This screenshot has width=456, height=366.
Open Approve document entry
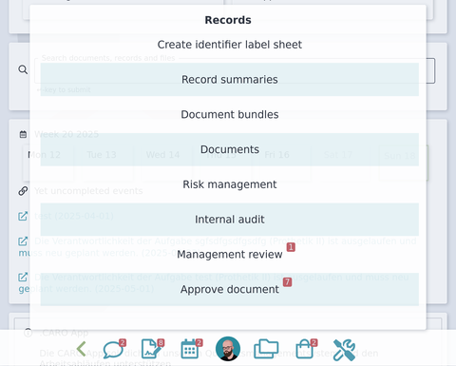(230, 289)
